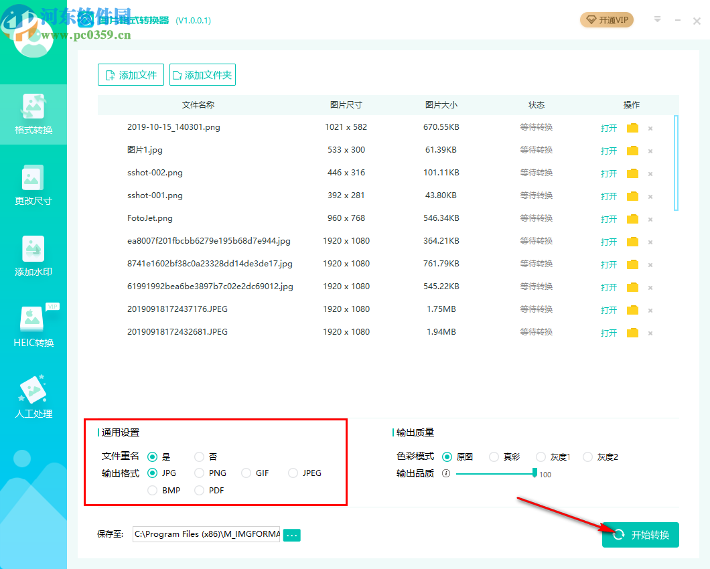Expand the arrow menu near window controls
The height and width of the screenshot is (569, 710).
point(657,20)
